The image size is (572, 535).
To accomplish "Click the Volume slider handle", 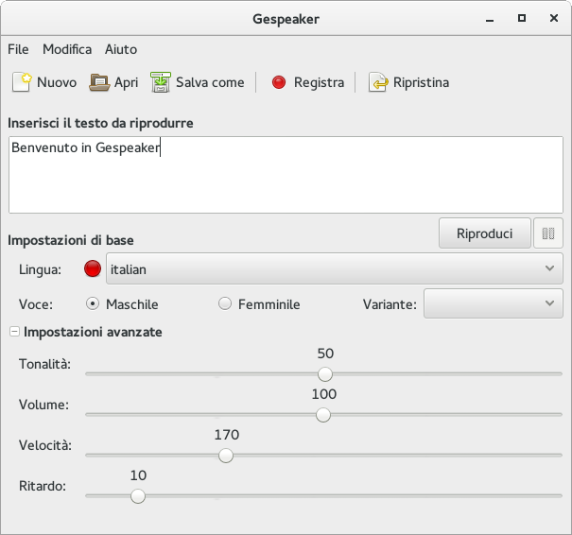I will click(x=323, y=415).
